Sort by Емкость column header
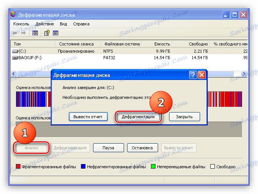The height and width of the screenshot is (194, 258). 157,44
